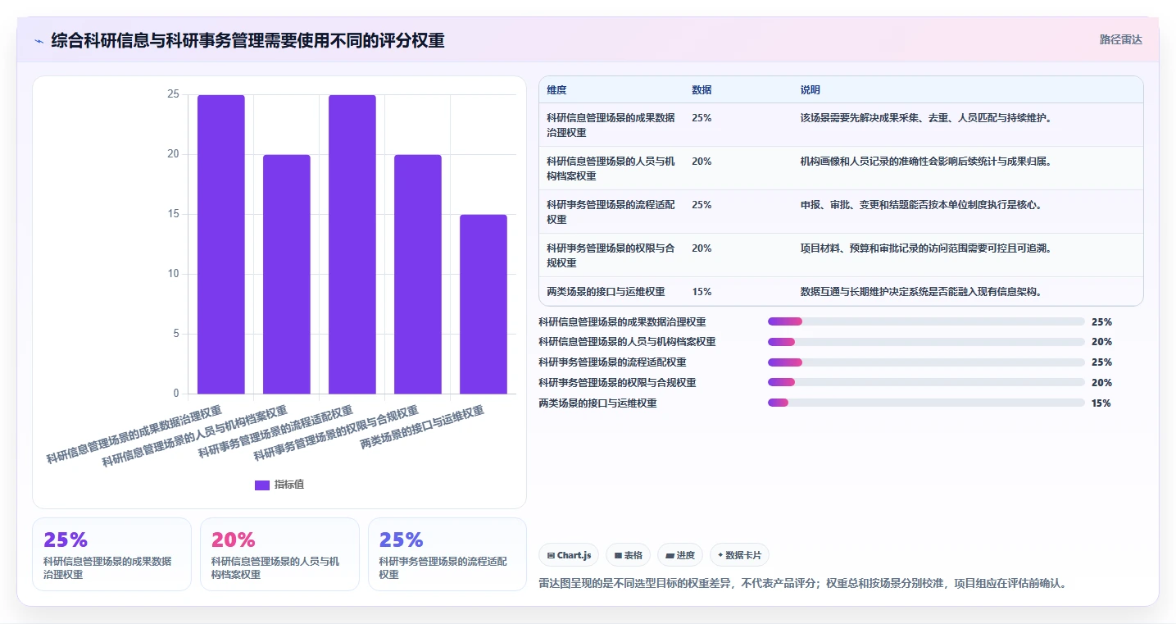Image resolution: width=1176 pixels, height=624 pixels.
Task: Click table cell 科研事务管理场景的流程适配权重
Action: coord(611,212)
